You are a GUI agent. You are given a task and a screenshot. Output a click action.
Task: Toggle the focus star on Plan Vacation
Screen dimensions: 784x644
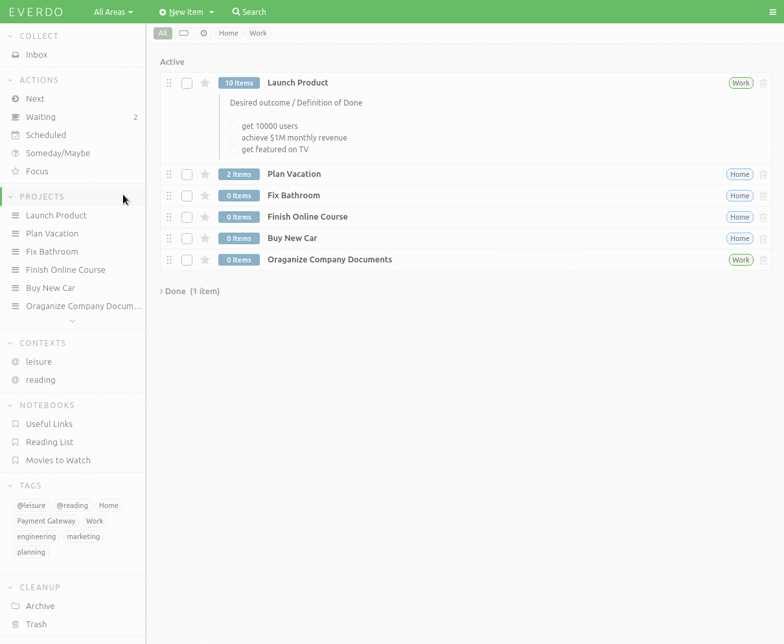(x=205, y=174)
